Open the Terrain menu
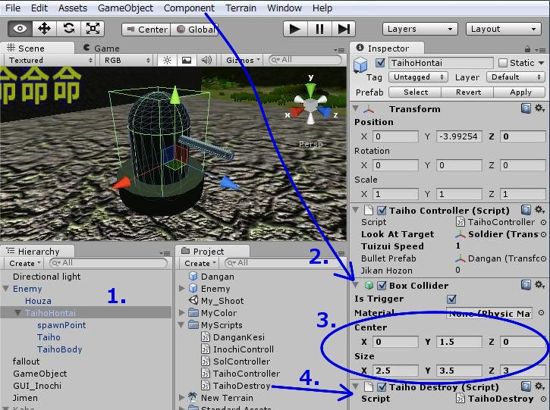This screenshot has height=410, width=550. [240, 8]
